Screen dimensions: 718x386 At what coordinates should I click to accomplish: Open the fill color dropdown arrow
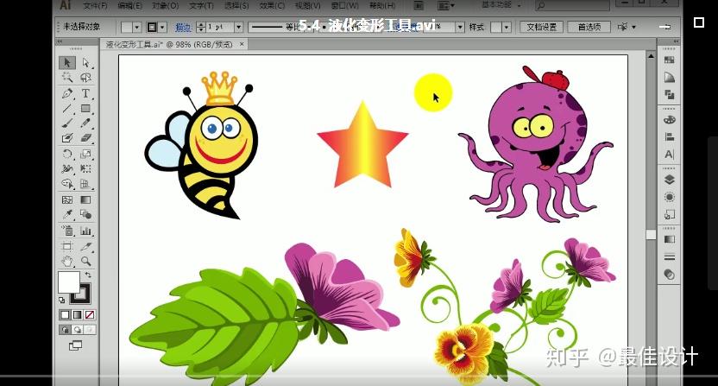pos(136,27)
